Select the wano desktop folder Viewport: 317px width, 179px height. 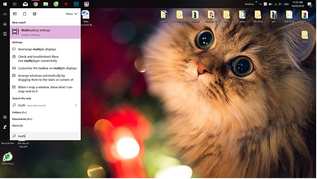click(242, 16)
